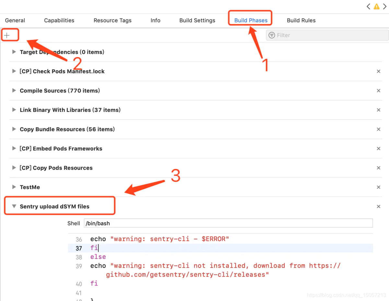Delete the Check Pods Manifest.lock phase
Image resolution: width=389 pixels, height=301 pixels.
click(378, 71)
